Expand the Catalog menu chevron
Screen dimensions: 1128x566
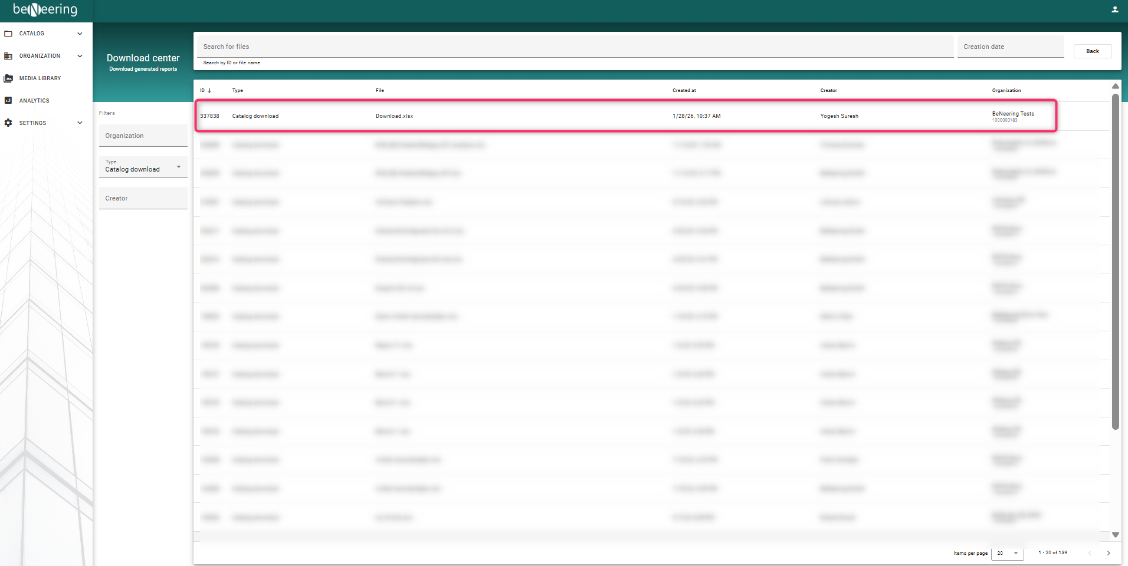pos(80,34)
